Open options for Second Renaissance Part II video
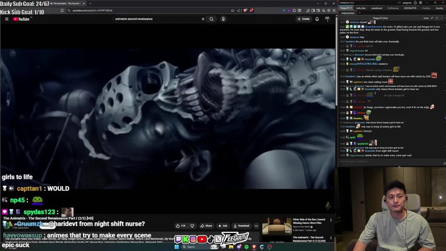The image size is (446, 251). [331, 238]
